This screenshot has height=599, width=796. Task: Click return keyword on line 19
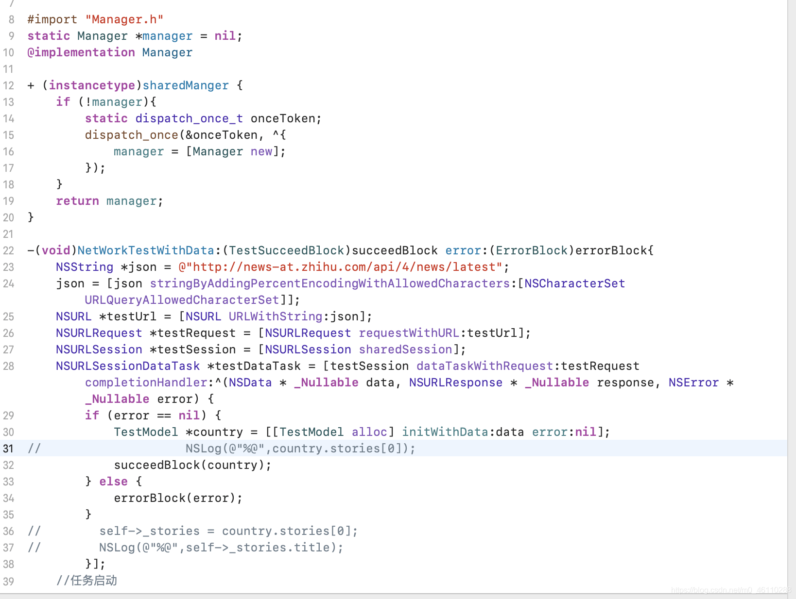(x=77, y=201)
